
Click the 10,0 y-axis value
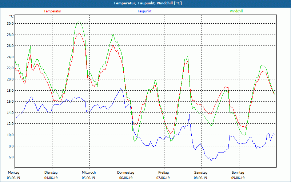(x=11, y=135)
